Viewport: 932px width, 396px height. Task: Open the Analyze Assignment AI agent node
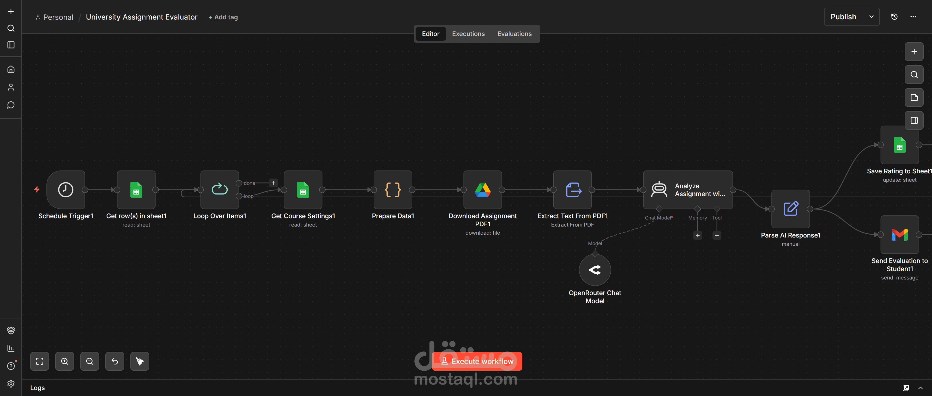coord(688,190)
